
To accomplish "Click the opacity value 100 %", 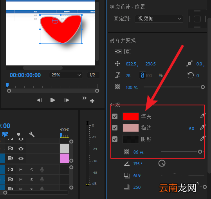I will pos(132,87).
